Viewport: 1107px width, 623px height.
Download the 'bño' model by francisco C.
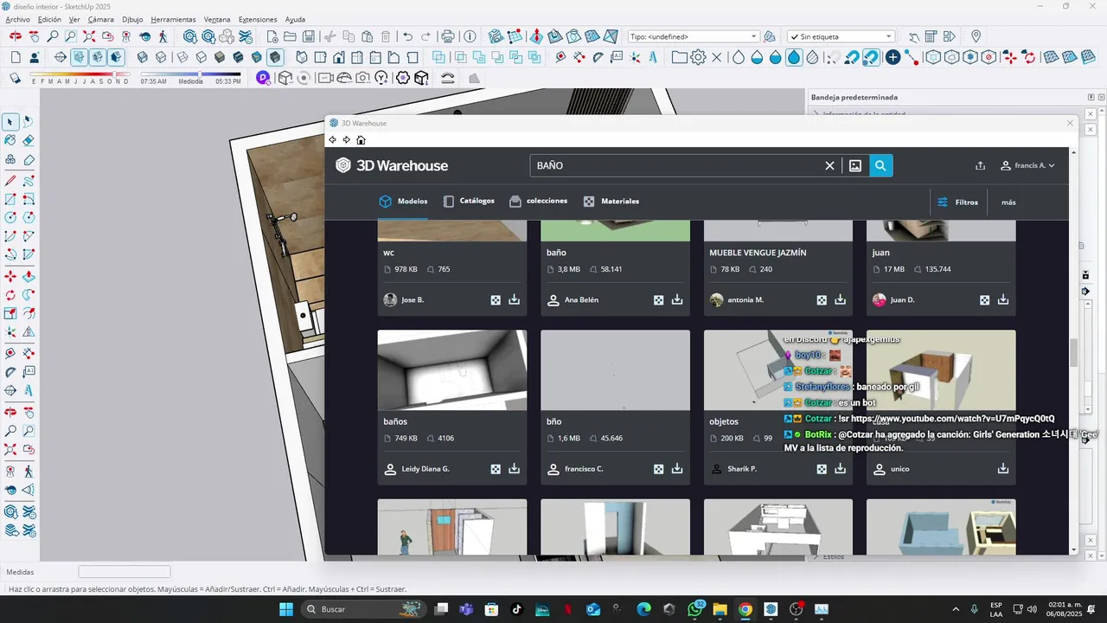coord(677,468)
